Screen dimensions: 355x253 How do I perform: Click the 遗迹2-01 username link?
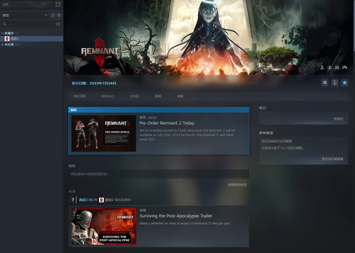(86, 200)
